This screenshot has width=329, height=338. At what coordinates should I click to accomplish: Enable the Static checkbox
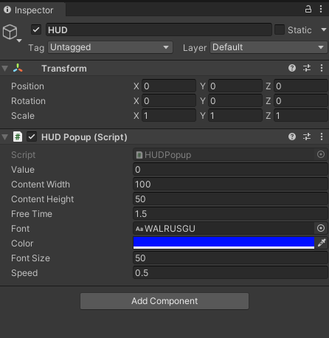(280, 30)
